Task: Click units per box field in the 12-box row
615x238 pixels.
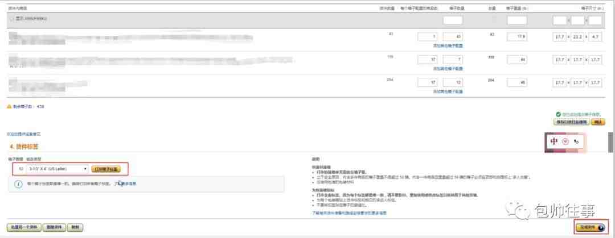Action: tap(428, 82)
